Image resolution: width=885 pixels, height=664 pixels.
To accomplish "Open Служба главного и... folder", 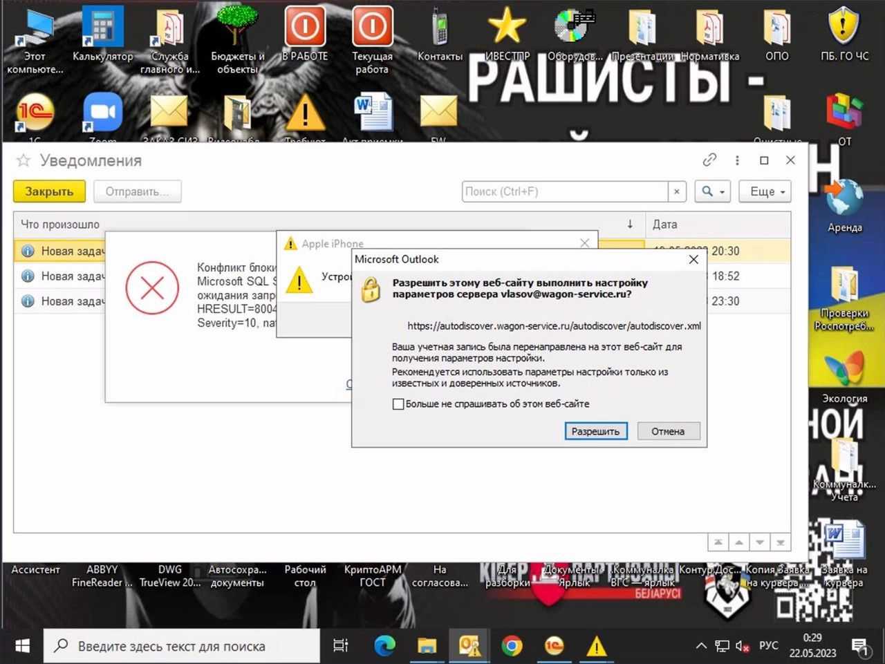I will pos(169,40).
